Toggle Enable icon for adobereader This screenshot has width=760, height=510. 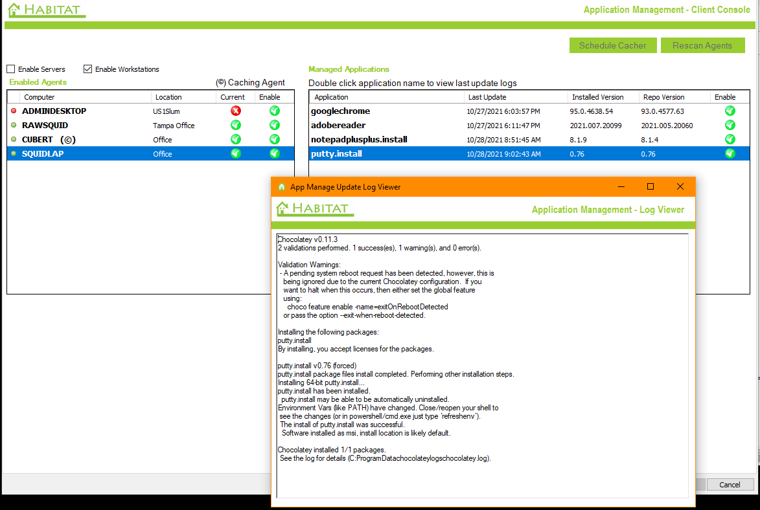(x=730, y=126)
